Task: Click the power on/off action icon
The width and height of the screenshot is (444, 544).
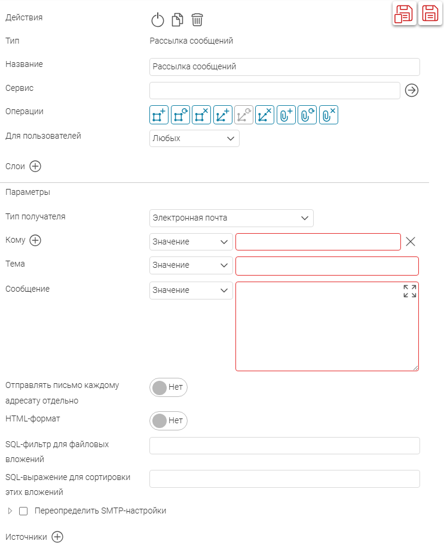Action: (x=158, y=20)
